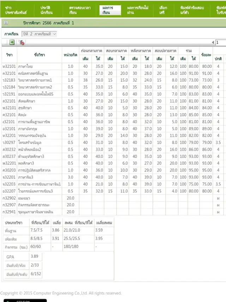Open the ผลการเรียนไม่ผ่าน menu
Viewport: 226px width, 302px height.
137,10
